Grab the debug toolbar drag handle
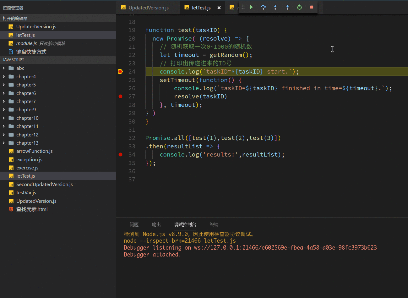Viewport: 408px width, 298px height. (243, 7)
